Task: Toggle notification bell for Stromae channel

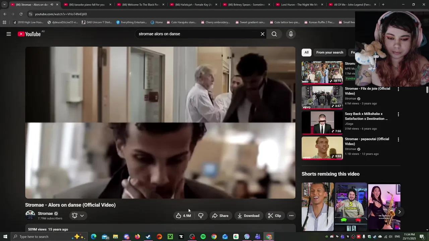Action: pos(75,216)
